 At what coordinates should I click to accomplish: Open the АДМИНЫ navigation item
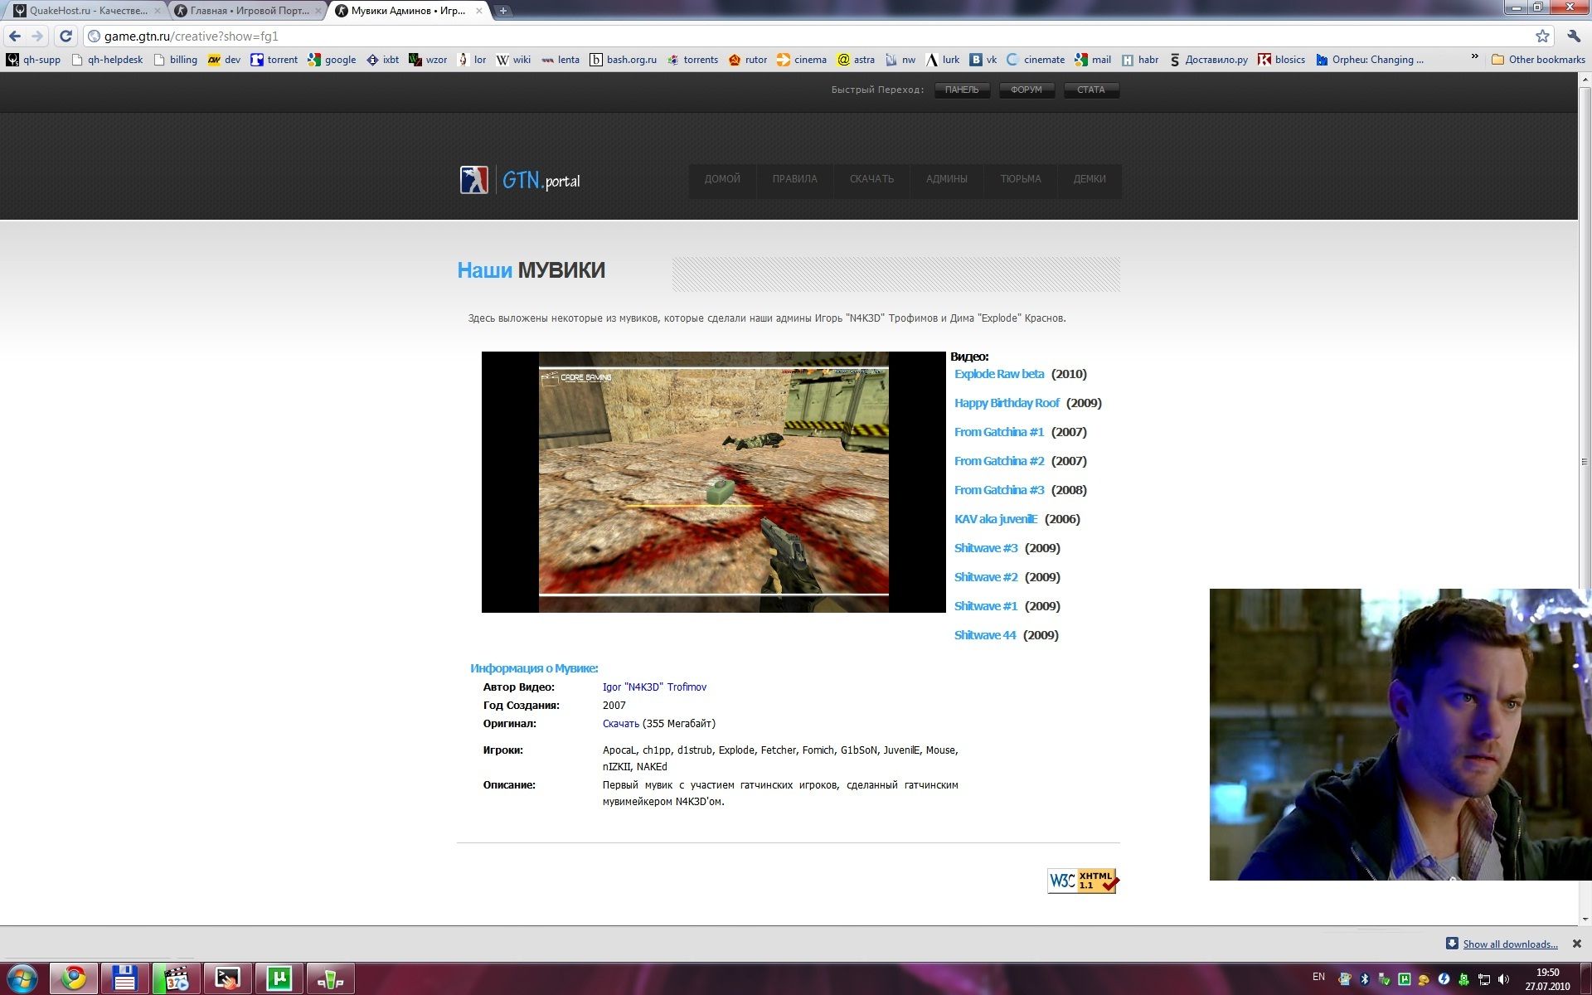tap(947, 179)
